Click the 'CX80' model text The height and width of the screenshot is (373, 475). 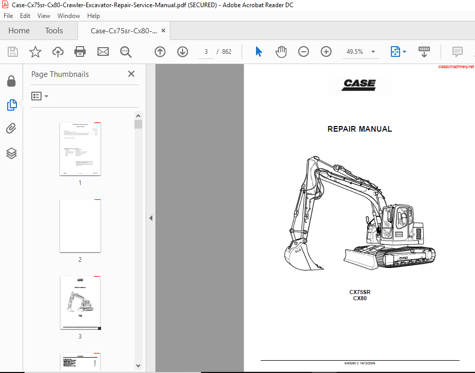tap(360, 298)
